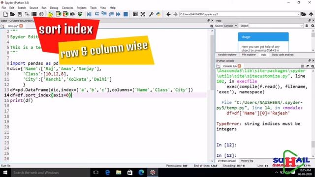315x177 pixels.
Task: Go forward with the right arrow
Action: pos(175,14)
